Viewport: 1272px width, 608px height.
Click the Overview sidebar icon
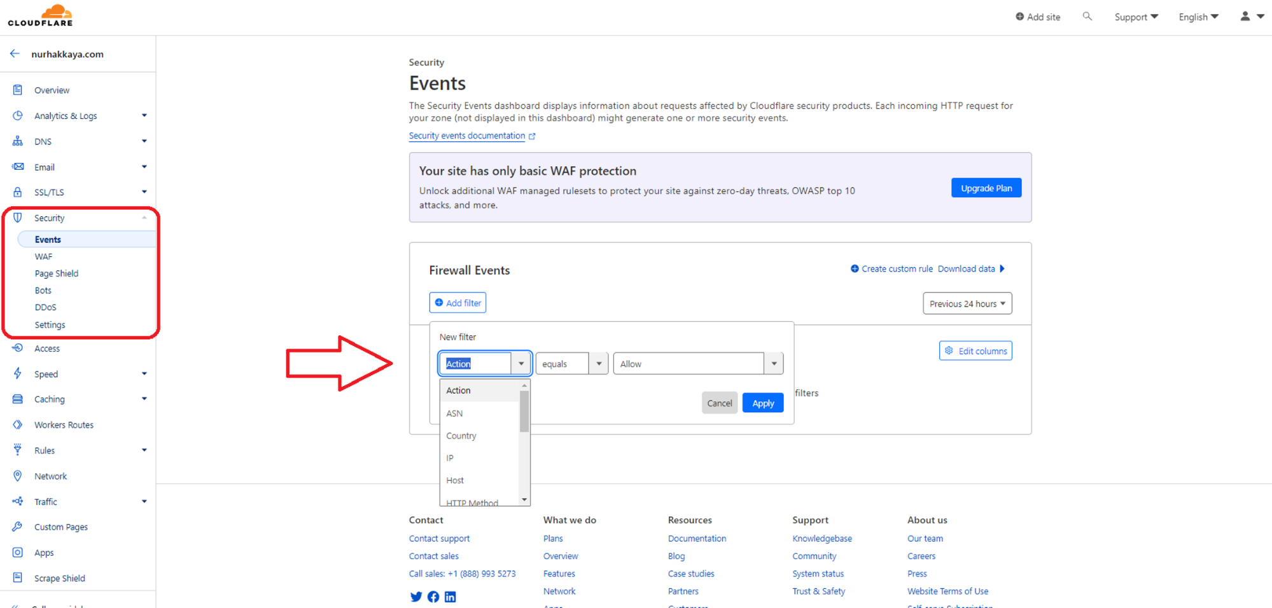[18, 90]
